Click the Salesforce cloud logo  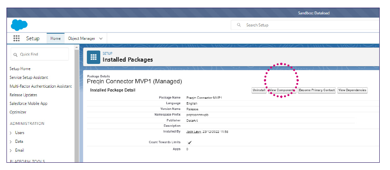pyautogui.click(x=19, y=25)
